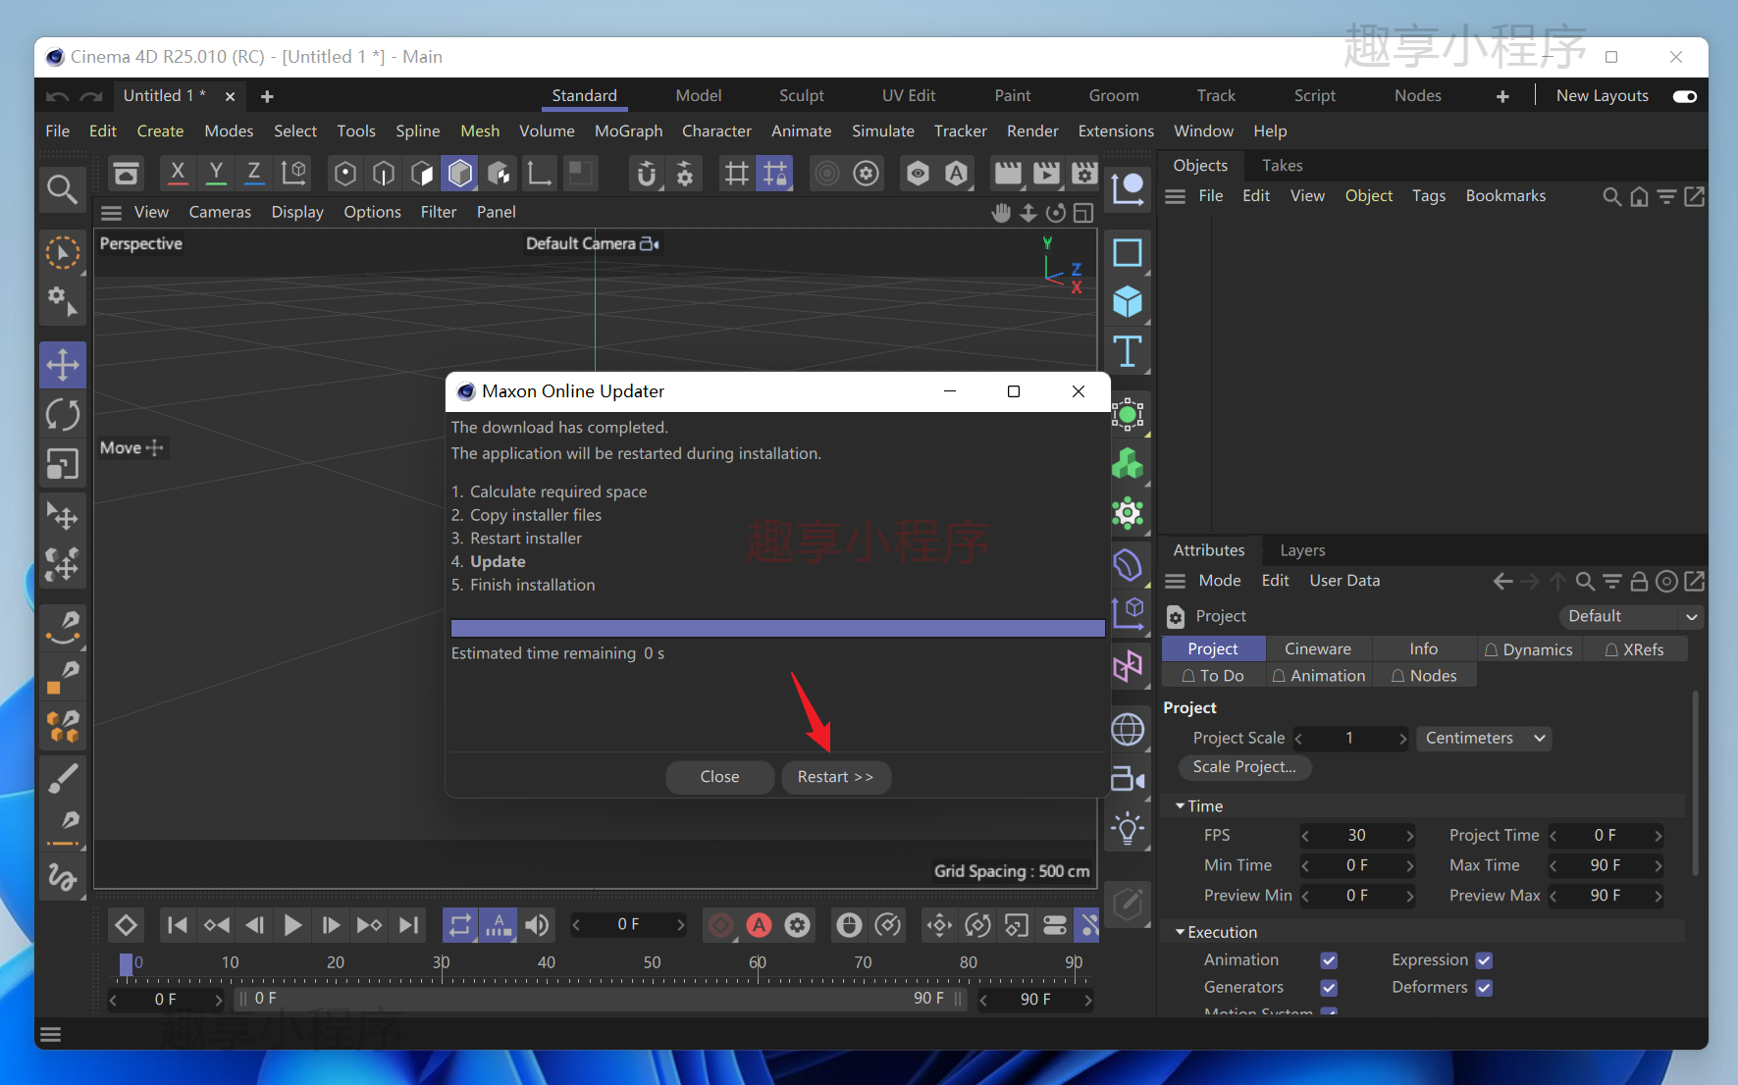Increase Project Scale value arrow
1738x1085 pixels.
[1402, 738]
